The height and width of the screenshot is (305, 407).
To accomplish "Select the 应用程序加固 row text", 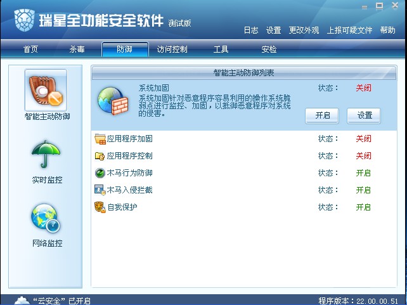I will 130,139.
